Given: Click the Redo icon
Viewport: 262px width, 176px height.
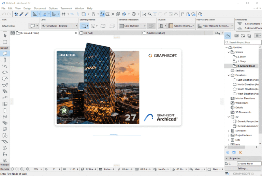Looking at the screenshot, I should [9, 14].
